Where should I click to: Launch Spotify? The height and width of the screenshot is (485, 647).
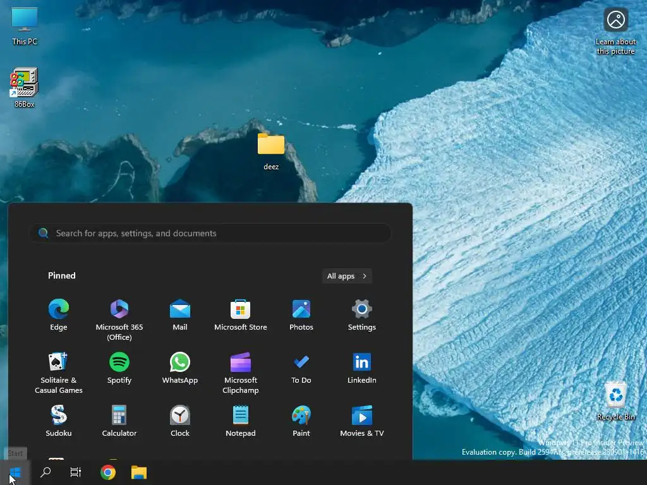coord(119,368)
